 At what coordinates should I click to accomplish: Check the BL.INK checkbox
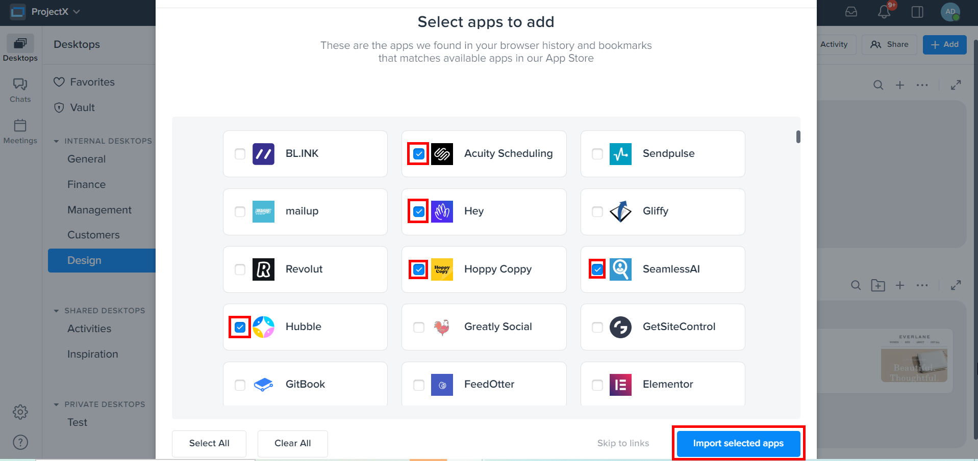coord(239,153)
